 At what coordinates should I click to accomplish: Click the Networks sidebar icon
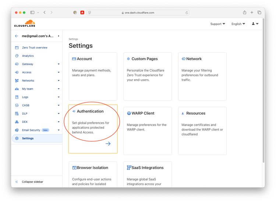(17, 81)
